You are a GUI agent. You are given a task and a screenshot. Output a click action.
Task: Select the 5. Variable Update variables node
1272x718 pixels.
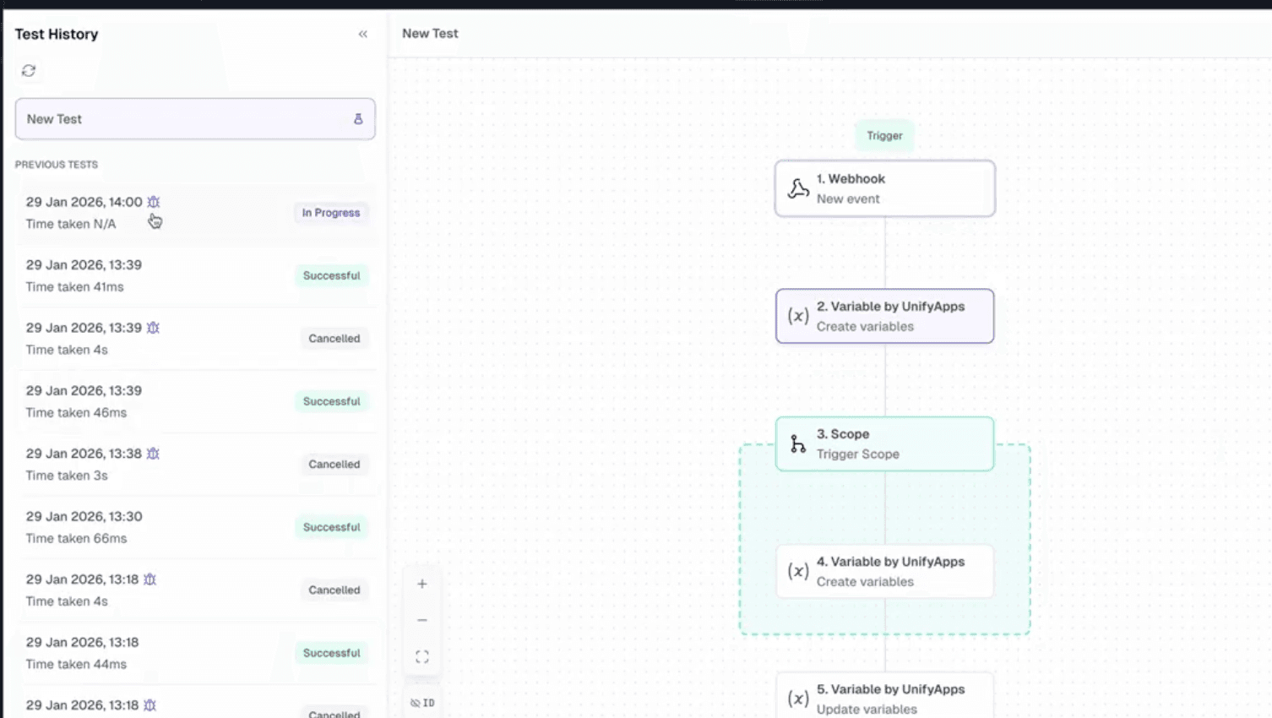coord(884,698)
